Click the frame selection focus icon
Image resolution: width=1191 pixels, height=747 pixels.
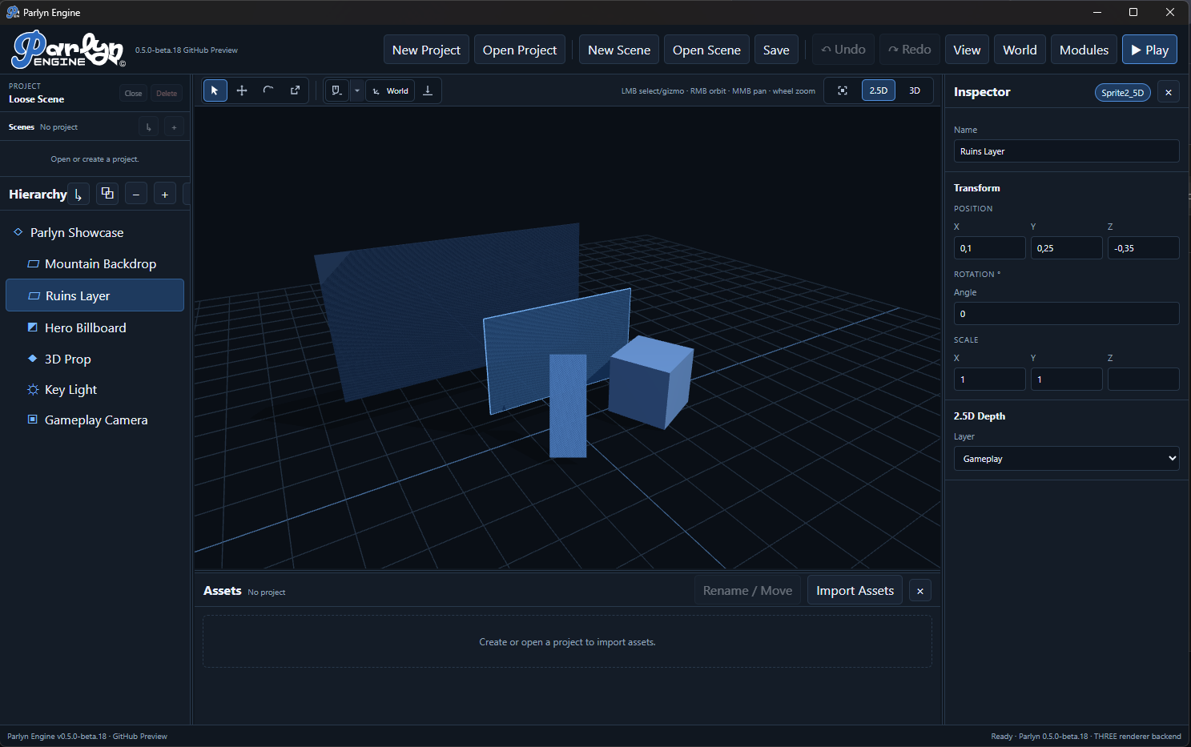pos(843,90)
